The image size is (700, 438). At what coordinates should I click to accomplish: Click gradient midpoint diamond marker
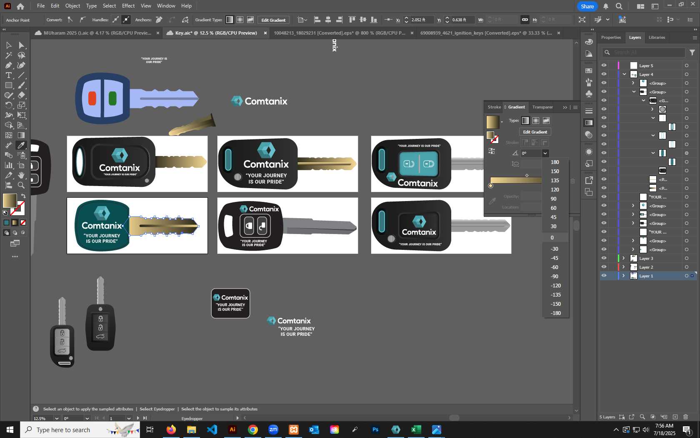click(x=527, y=175)
